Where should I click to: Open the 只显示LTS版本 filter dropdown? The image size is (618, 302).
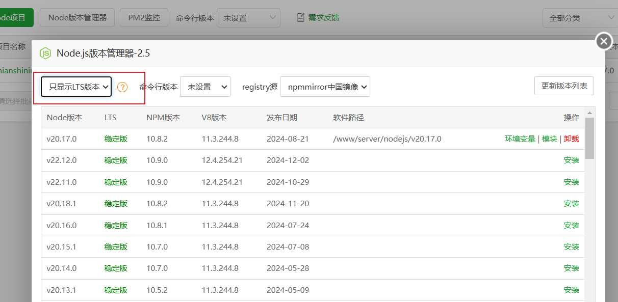coord(76,87)
